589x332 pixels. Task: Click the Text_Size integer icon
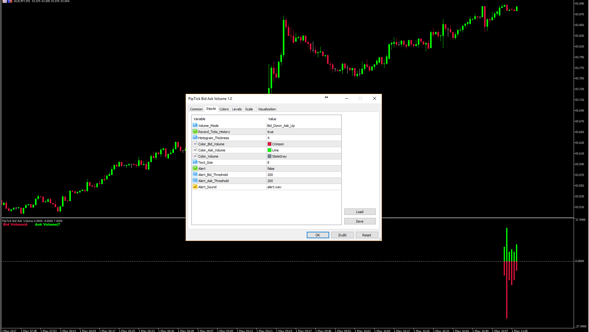[195, 162]
